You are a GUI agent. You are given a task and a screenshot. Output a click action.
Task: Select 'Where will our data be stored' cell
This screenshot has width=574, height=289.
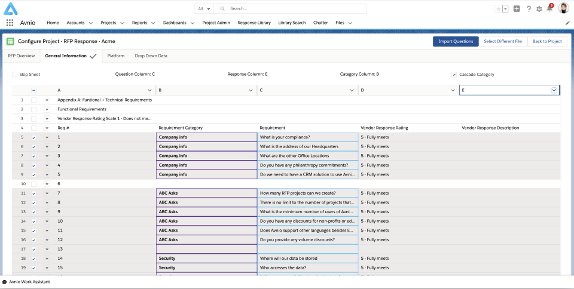[307, 259]
